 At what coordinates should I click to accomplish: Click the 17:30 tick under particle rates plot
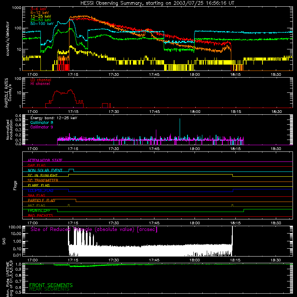[114, 112]
